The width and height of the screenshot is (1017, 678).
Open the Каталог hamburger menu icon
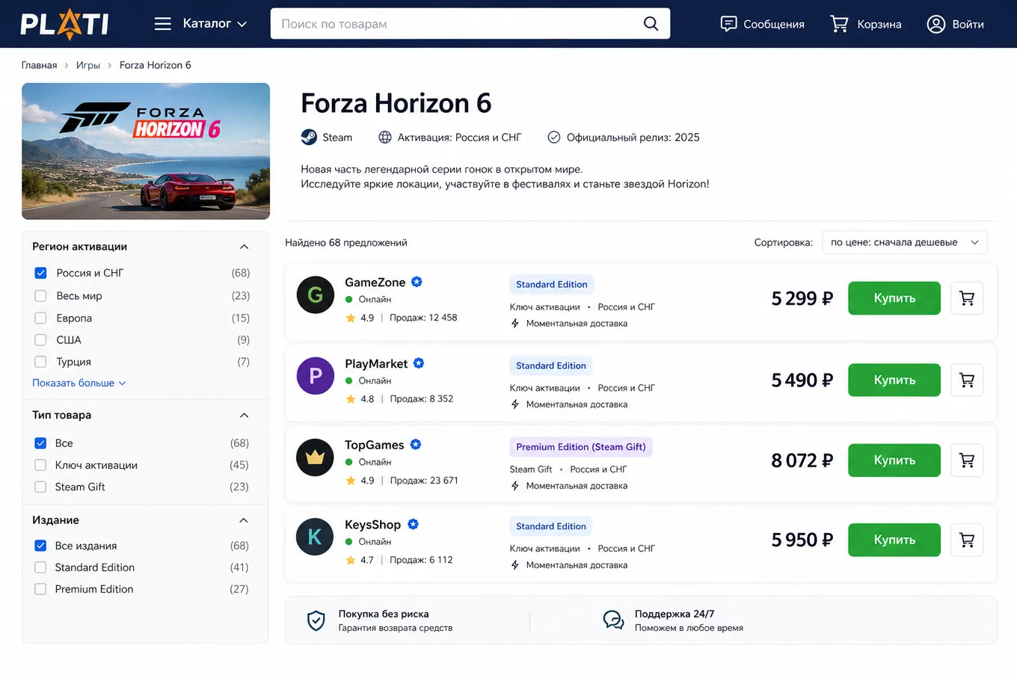pyautogui.click(x=163, y=24)
